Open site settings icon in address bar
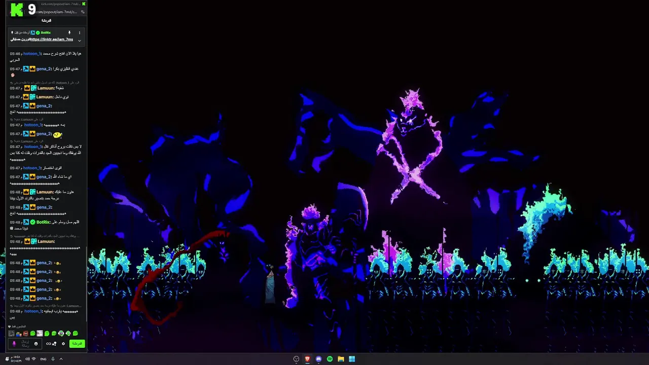Viewport: 649px width, 365px height. pos(83,12)
